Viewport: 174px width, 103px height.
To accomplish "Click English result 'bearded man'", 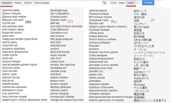I will (x=58, y=46).
